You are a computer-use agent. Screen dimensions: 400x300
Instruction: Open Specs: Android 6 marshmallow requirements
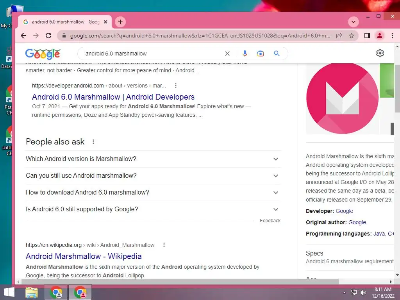tap(350, 257)
